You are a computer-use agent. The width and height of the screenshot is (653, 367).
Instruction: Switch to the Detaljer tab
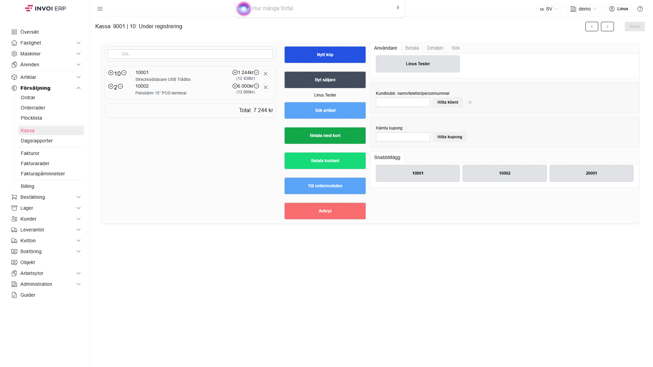coord(435,48)
